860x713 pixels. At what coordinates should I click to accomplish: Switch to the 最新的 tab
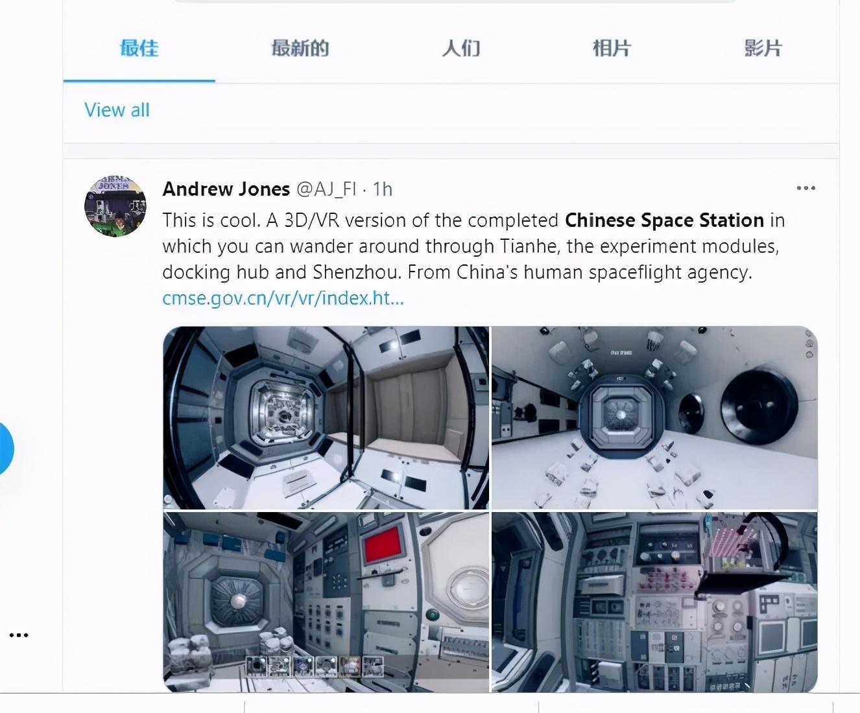point(300,48)
